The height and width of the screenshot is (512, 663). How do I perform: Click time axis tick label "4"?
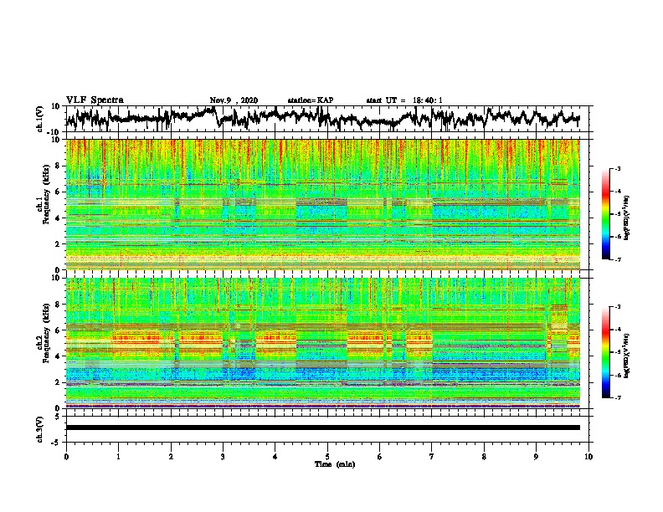[275, 457]
